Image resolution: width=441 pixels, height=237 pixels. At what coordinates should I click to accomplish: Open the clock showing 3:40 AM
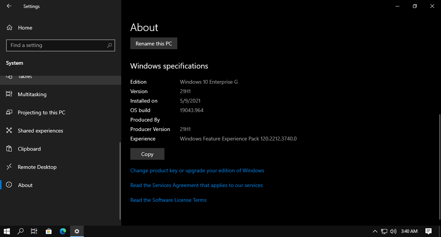click(x=409, y=231)
